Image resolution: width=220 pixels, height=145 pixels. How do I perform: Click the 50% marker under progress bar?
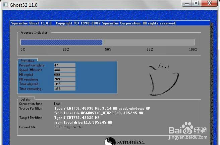(108, 49)
